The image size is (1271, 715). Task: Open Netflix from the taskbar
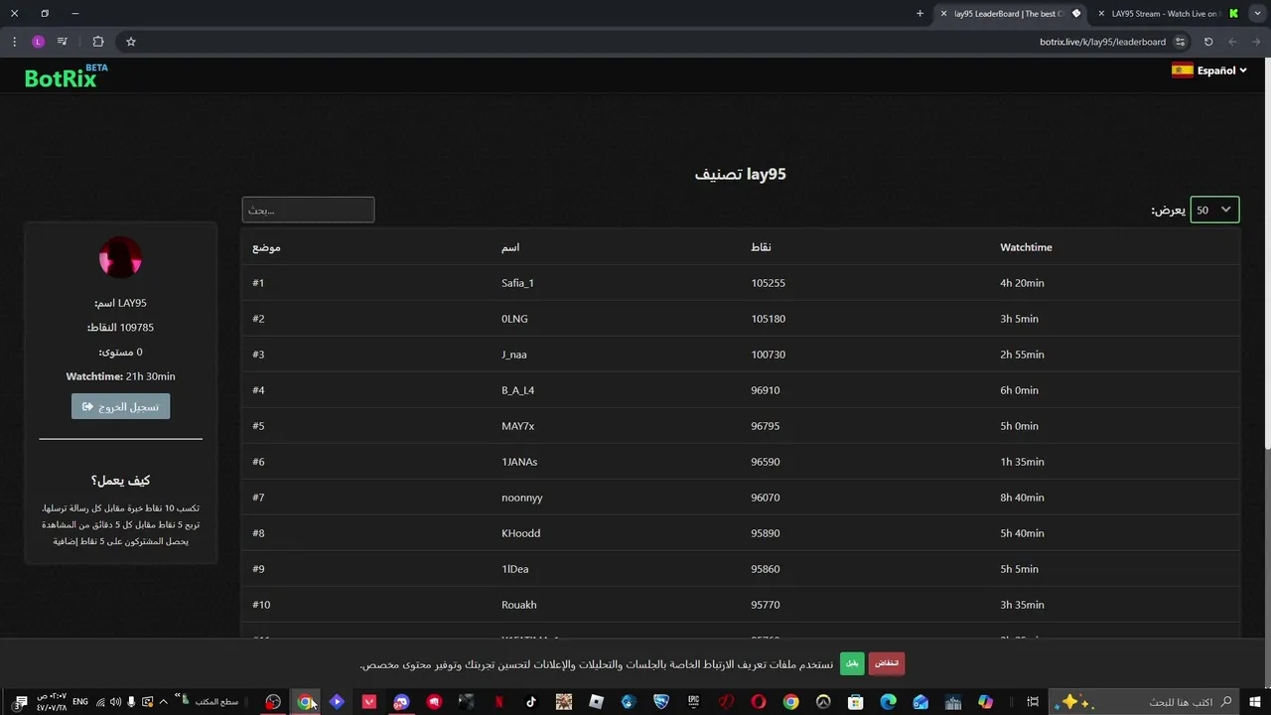[x=498, y=702]
